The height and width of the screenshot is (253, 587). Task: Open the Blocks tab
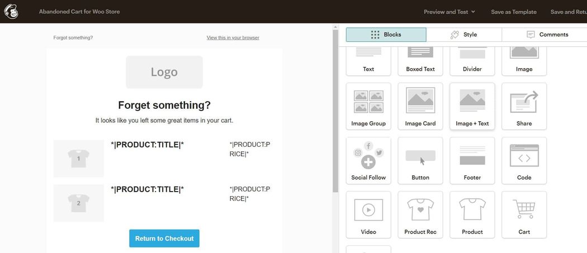(386, 35)
